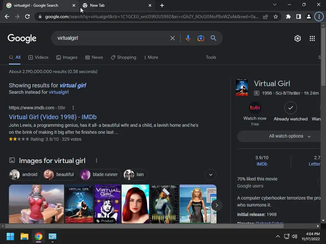
Task: Open options for Images for virtual girl
Action: [x=96, y=160]
